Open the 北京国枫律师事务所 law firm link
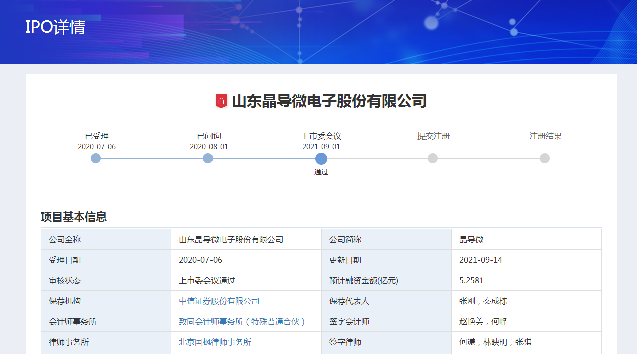 215,342
